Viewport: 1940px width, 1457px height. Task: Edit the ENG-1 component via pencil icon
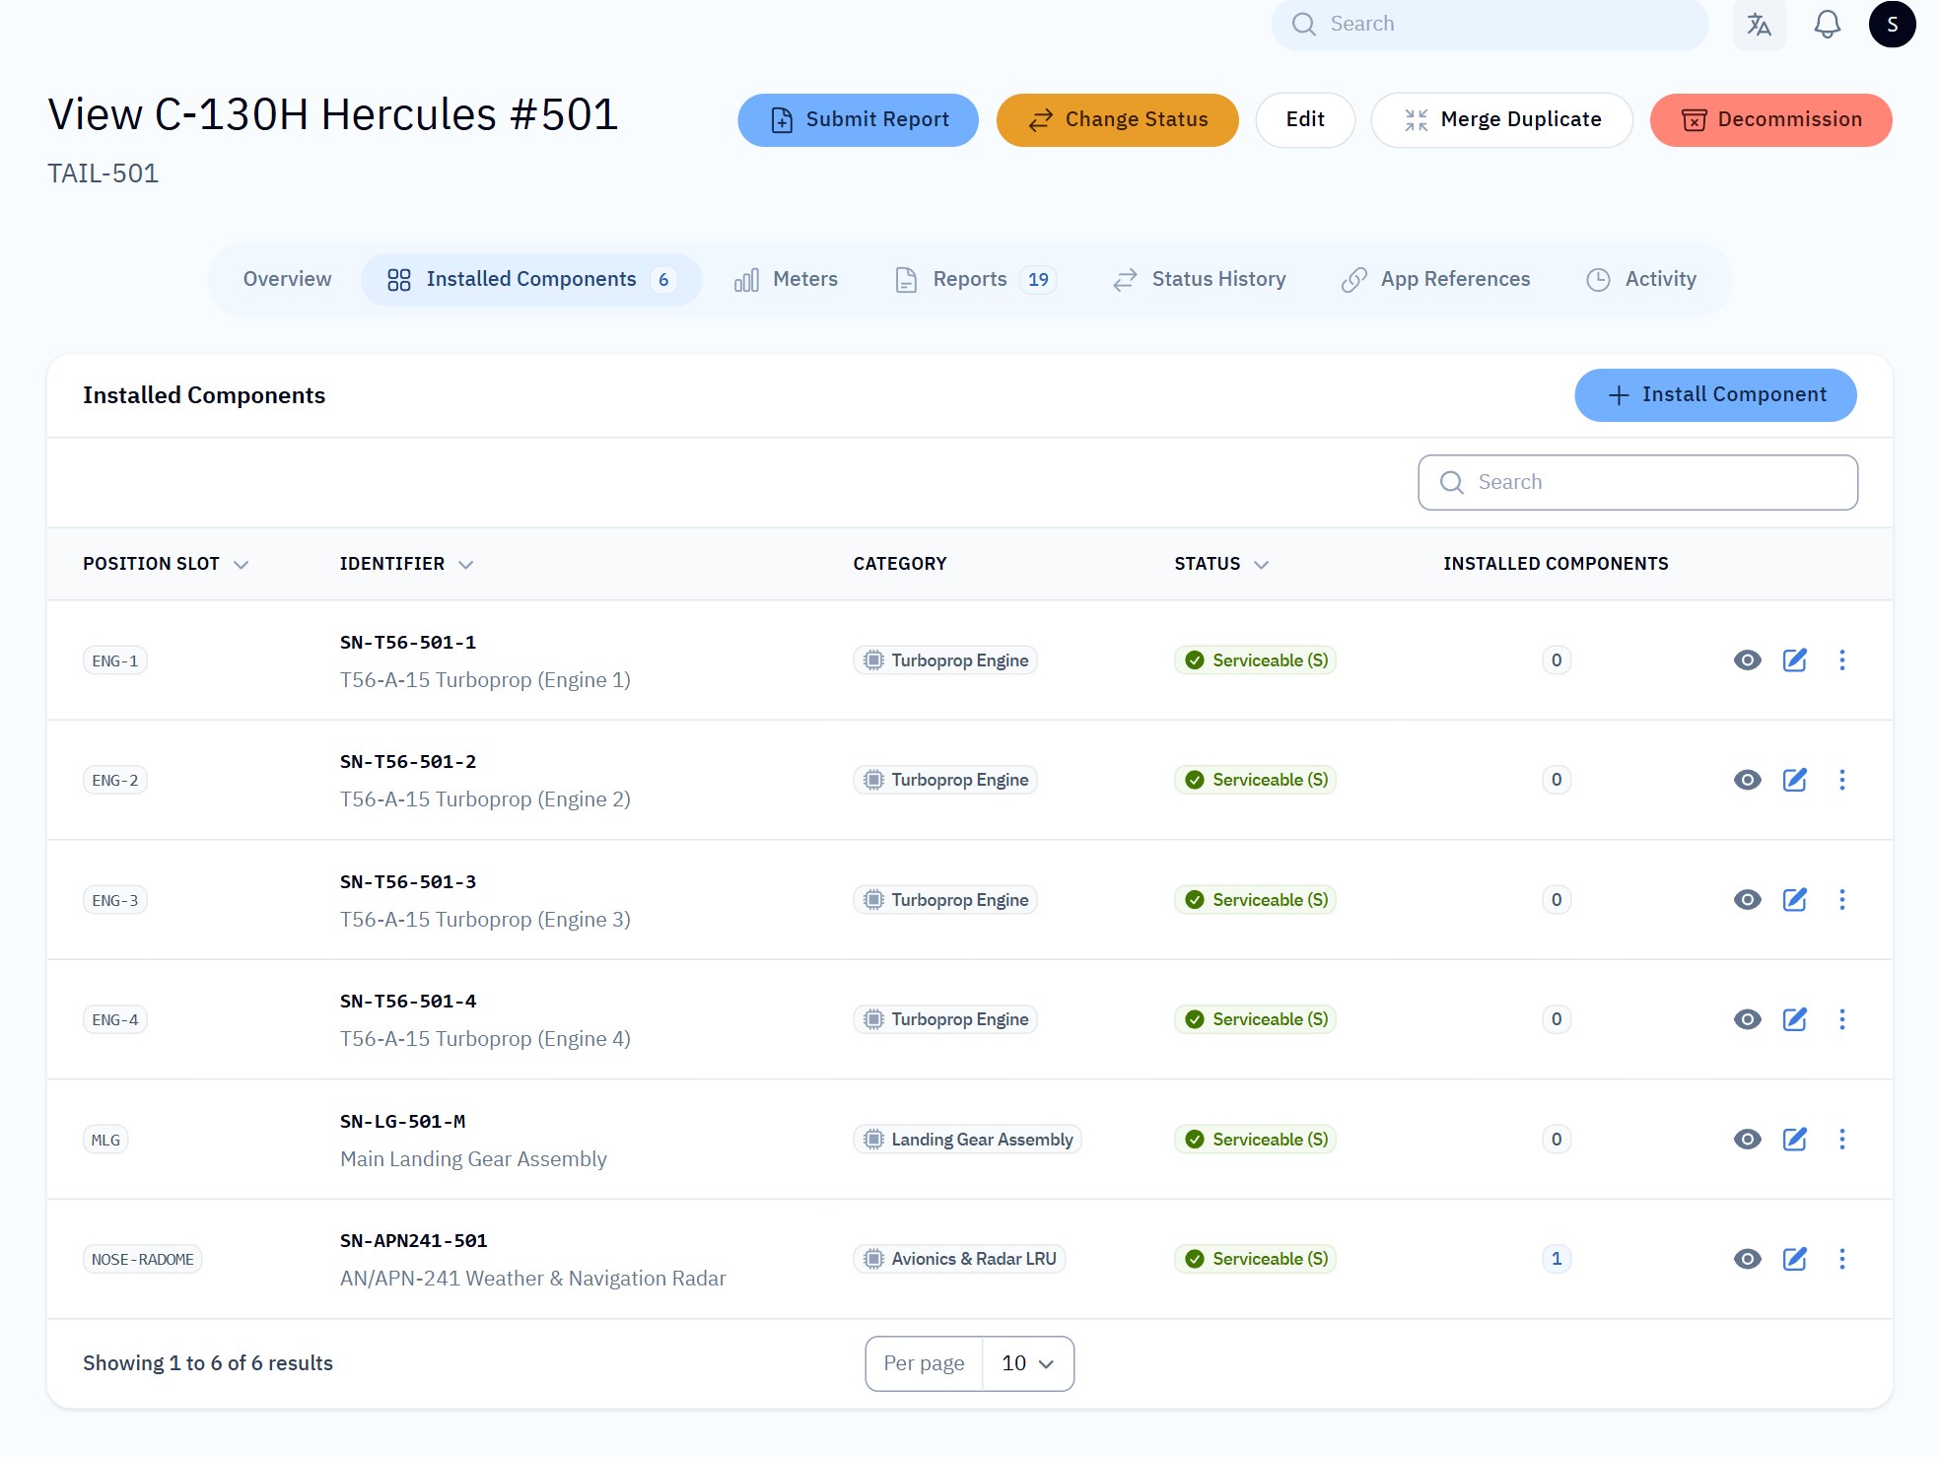point(1795,660)
